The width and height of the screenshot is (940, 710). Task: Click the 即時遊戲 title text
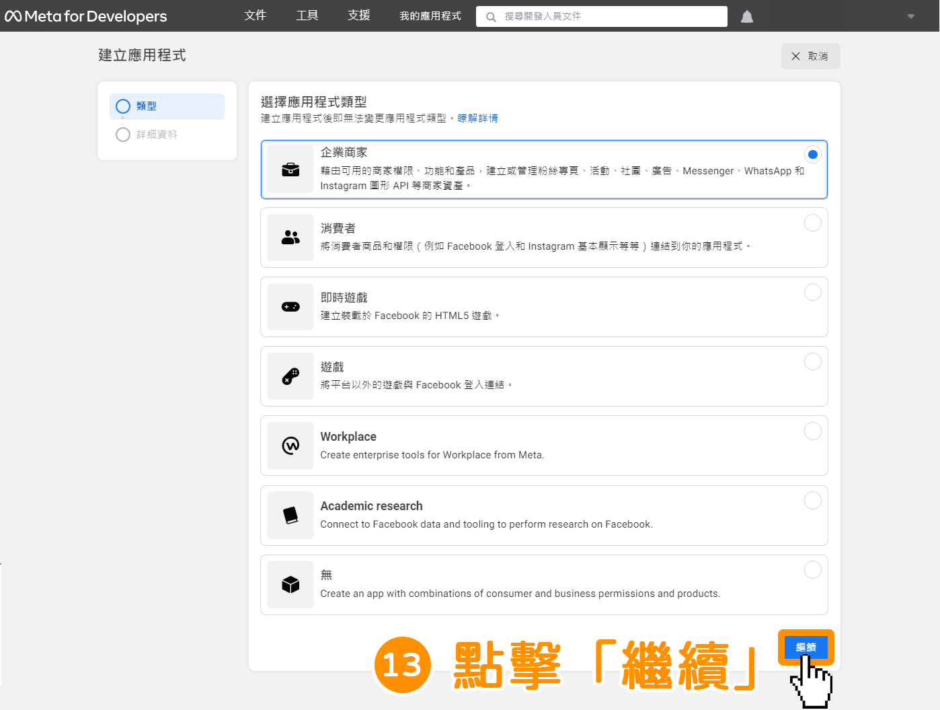click(344, 297)
